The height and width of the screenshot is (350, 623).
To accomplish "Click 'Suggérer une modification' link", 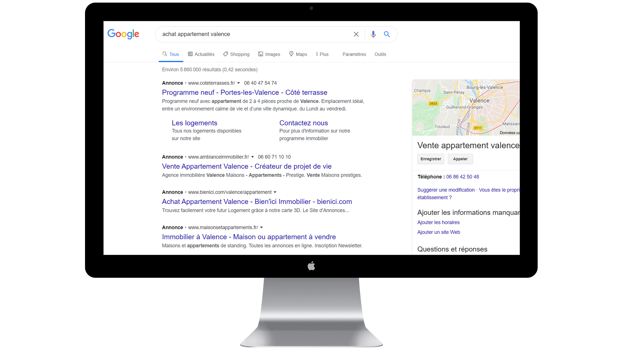I will (x=446, y=190).
